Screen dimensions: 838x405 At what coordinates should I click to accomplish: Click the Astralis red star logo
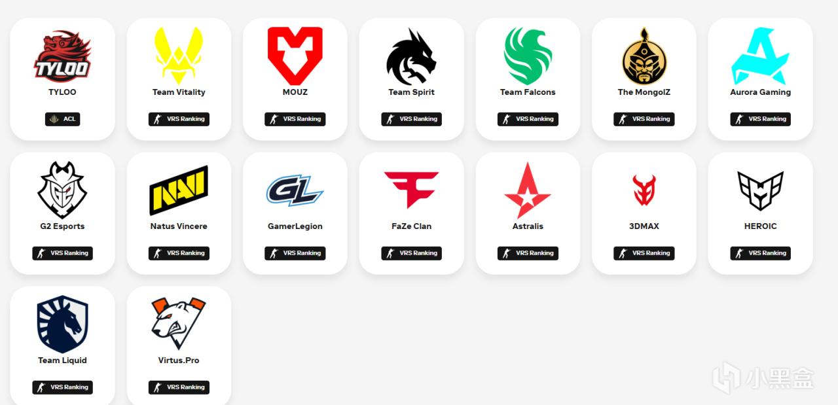pos(528,190)
